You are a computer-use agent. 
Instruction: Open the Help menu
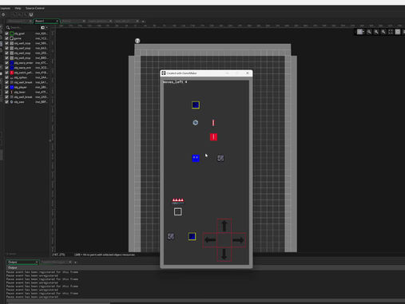click(18, 8)
